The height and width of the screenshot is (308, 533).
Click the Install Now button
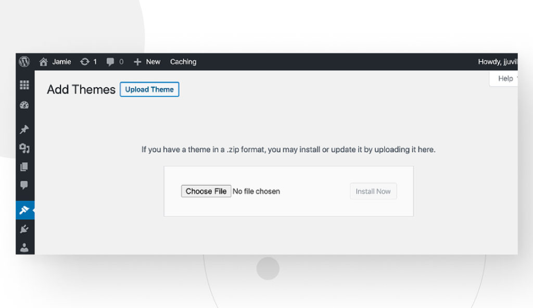point(373,191)
